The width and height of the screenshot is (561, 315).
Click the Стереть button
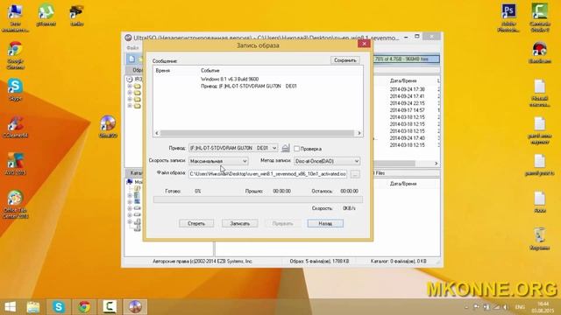(x=196, y=224)
